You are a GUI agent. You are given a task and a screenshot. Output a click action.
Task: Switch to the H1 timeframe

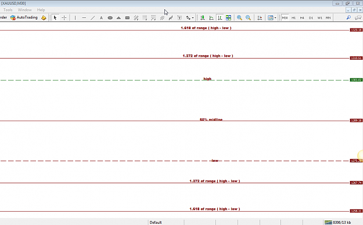tap(293, 18)
